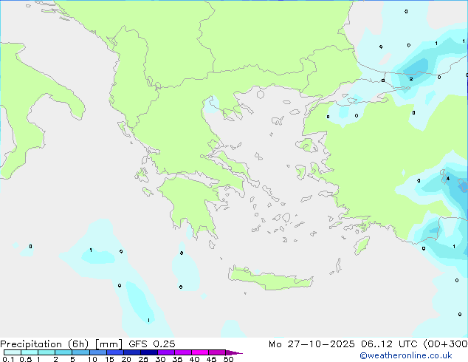Select the 0.5–1 mm legend color swatch
This screenshot has height=362, width=468.
click(30, 352)
